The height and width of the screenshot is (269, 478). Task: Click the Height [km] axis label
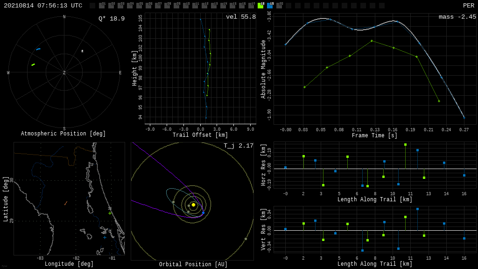point(134,68)
